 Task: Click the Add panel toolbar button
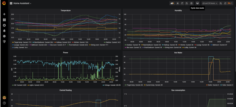(172, 3)
